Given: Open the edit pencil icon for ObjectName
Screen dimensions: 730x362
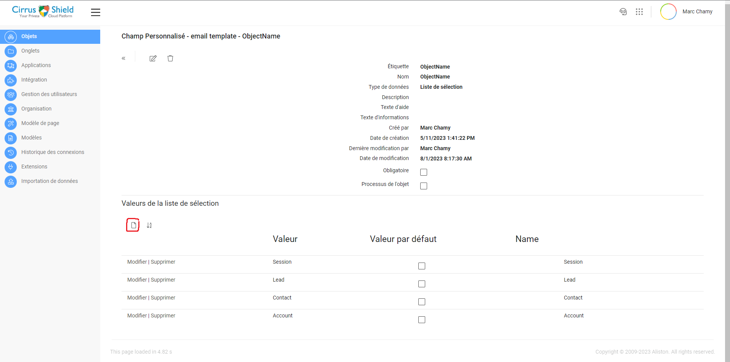Looking at the screenshot, I should 153,58.
